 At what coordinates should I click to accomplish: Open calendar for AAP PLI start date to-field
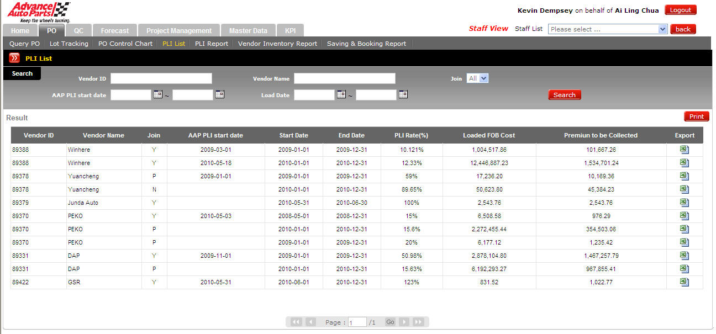220,95
